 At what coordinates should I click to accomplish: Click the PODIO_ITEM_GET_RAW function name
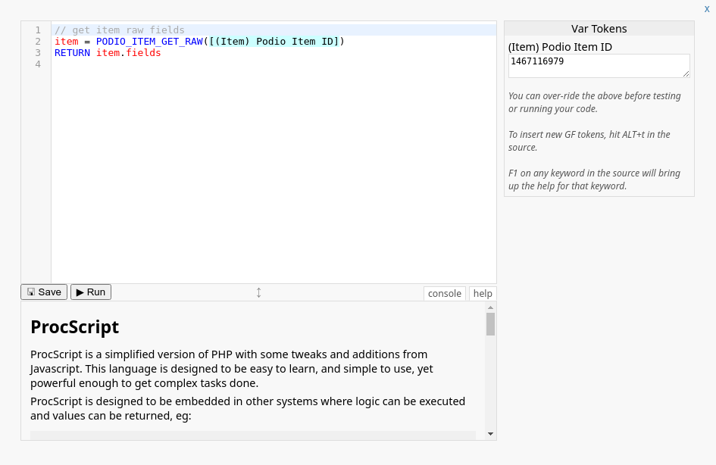pyautogui.click(x=149, y=42)
